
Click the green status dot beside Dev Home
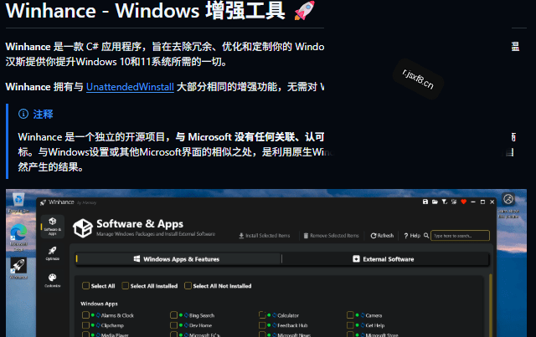point(181,325)
